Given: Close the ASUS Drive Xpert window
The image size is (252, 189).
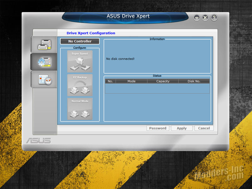Looking at the screenshot, I should [205, 18].
